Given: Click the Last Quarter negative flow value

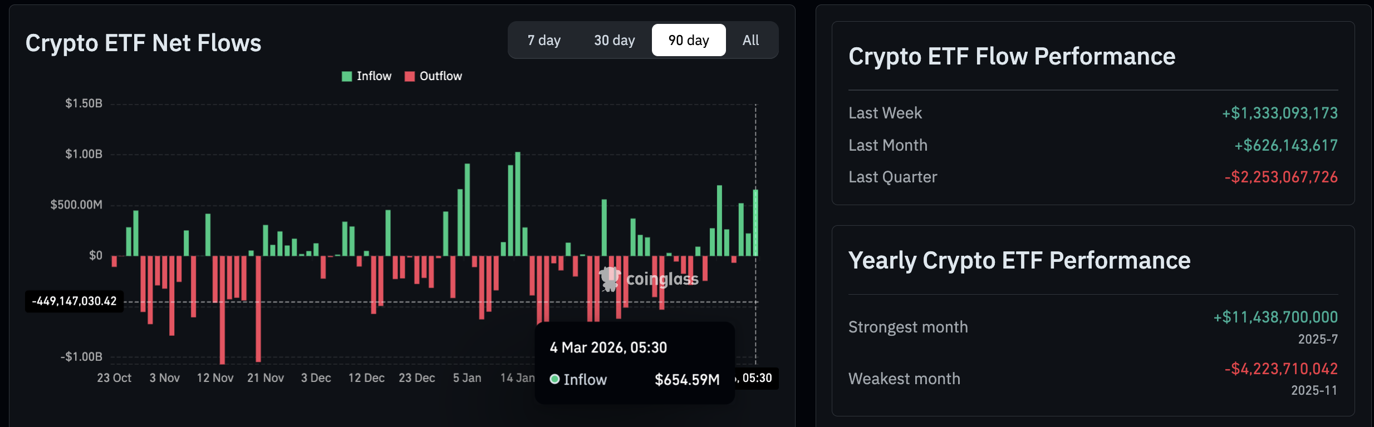Looking at the screenshot, I should (1281, 177).
